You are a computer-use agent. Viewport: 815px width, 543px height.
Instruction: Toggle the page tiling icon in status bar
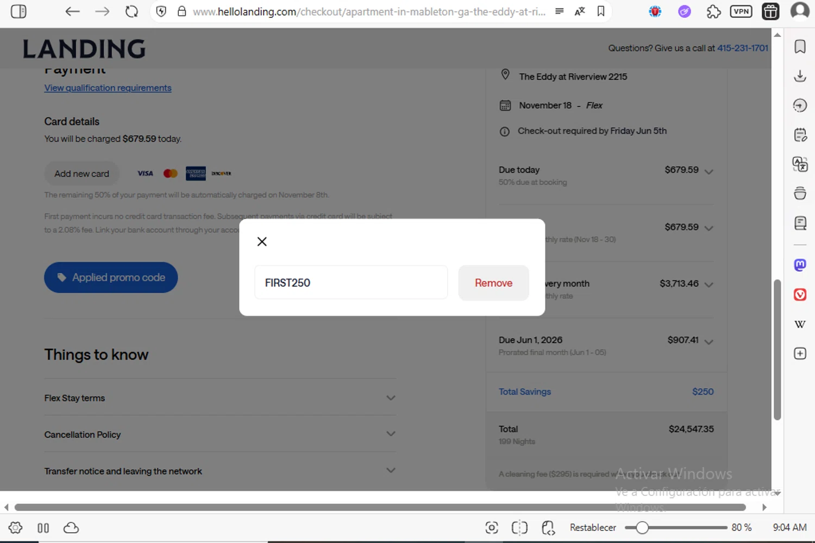pyautogui.click(x=519, y=528)
